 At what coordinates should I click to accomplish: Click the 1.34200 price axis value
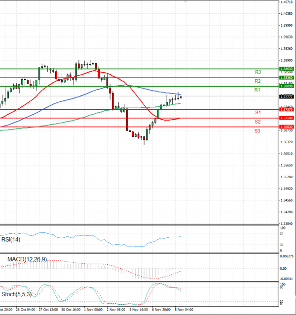pos(287,212)
